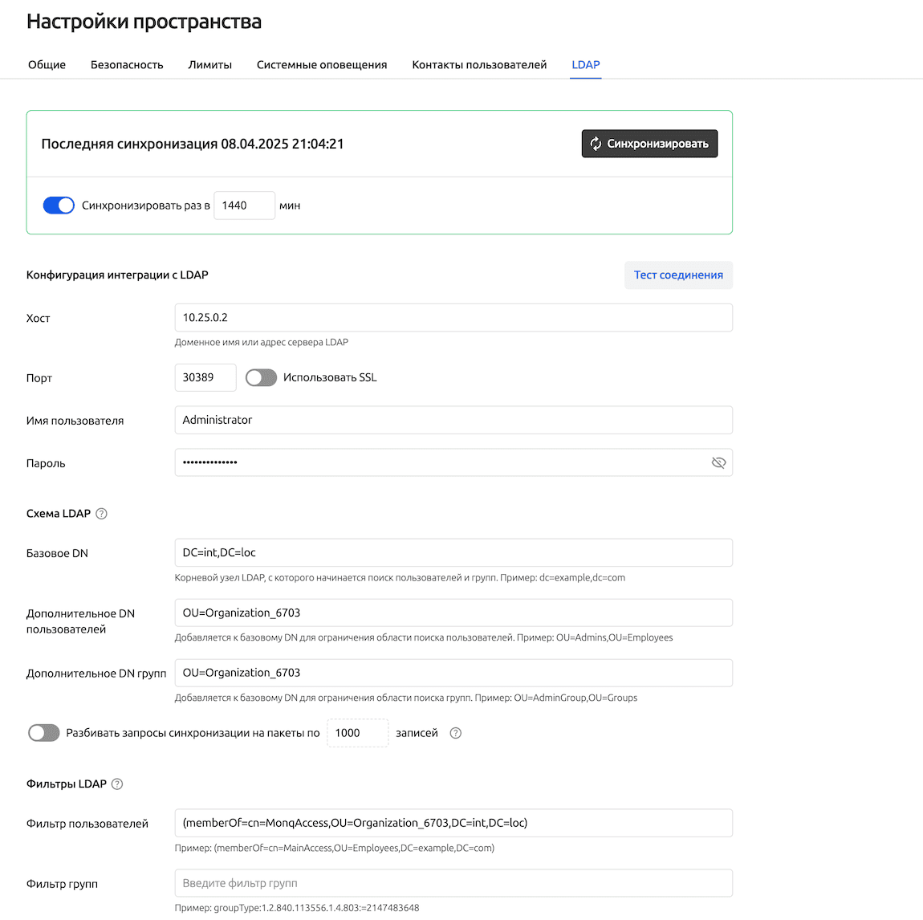Click the Базовое DN input field
The width and height of the screenshot is (923, 920).
pyautogui.click(x=453, y=553)
